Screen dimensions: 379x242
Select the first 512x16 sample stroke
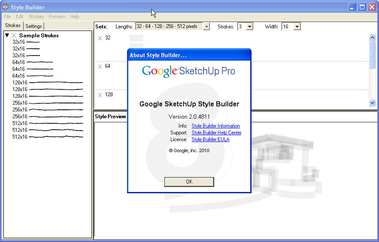(48, 123)
